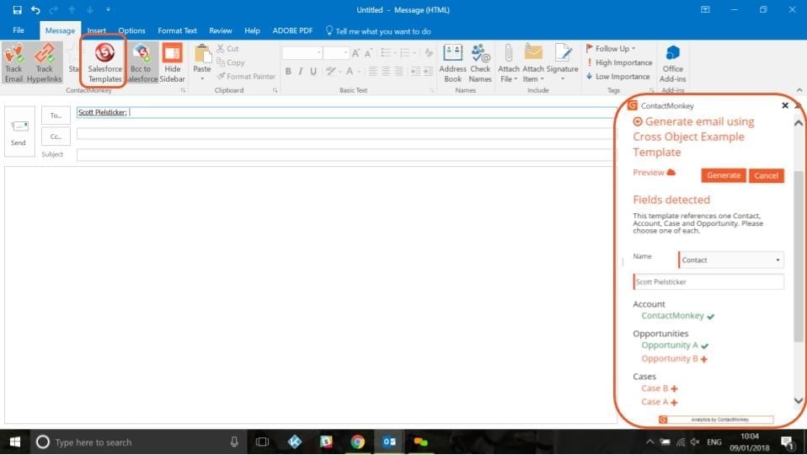807x455 pixels.
Task: Switch to Format Text tab
Action: (x=177, y=31)
